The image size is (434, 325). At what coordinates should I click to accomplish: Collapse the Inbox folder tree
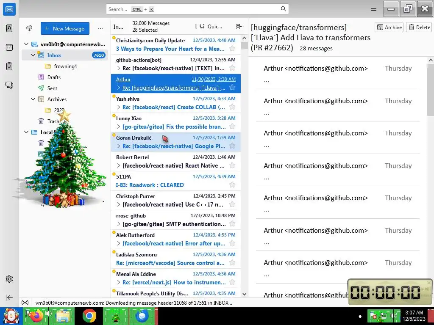[33, 55]
